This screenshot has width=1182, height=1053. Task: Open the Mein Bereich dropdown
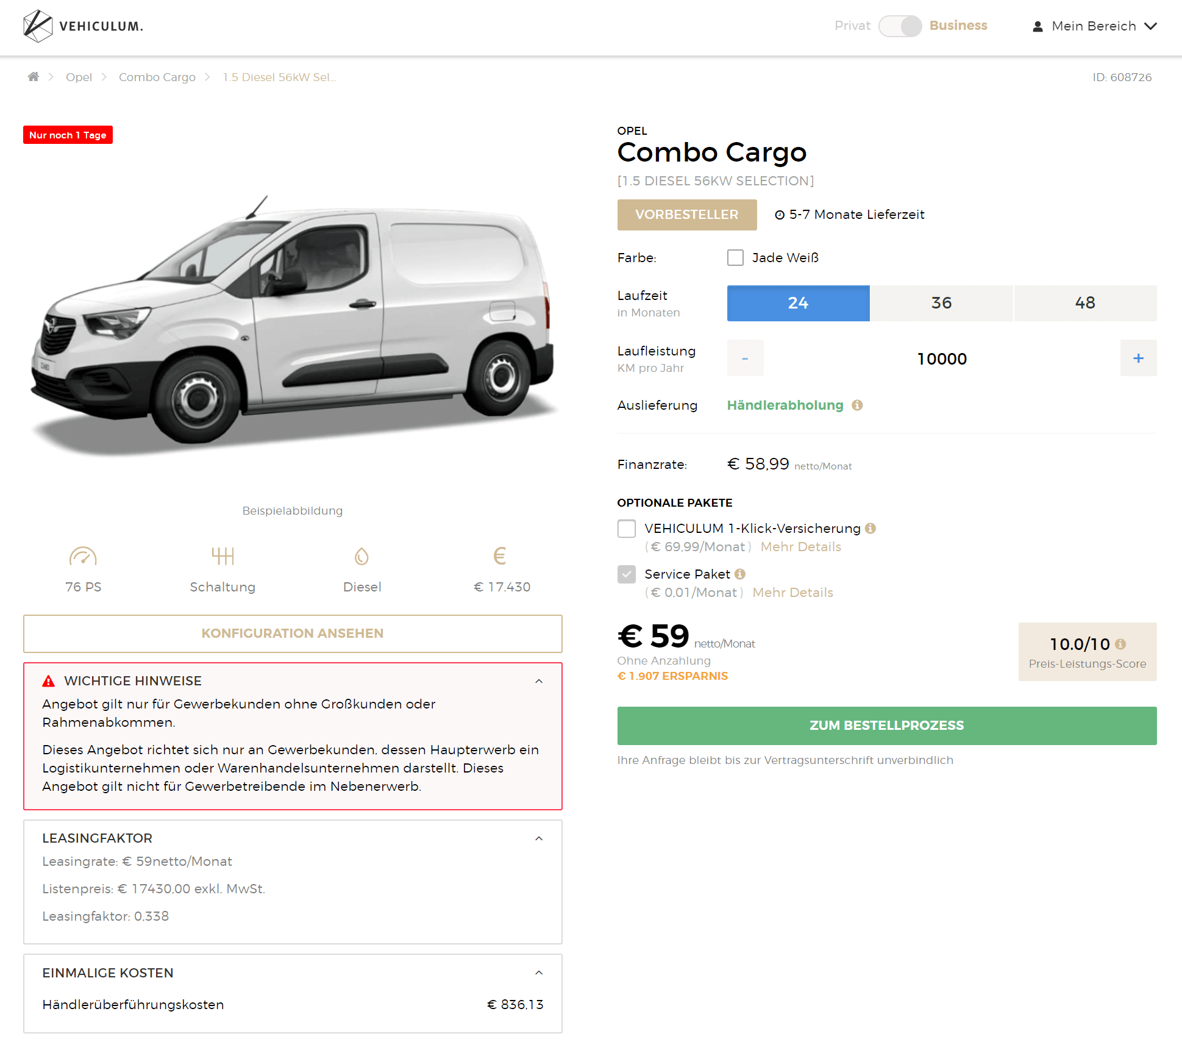pos(1094,26)
